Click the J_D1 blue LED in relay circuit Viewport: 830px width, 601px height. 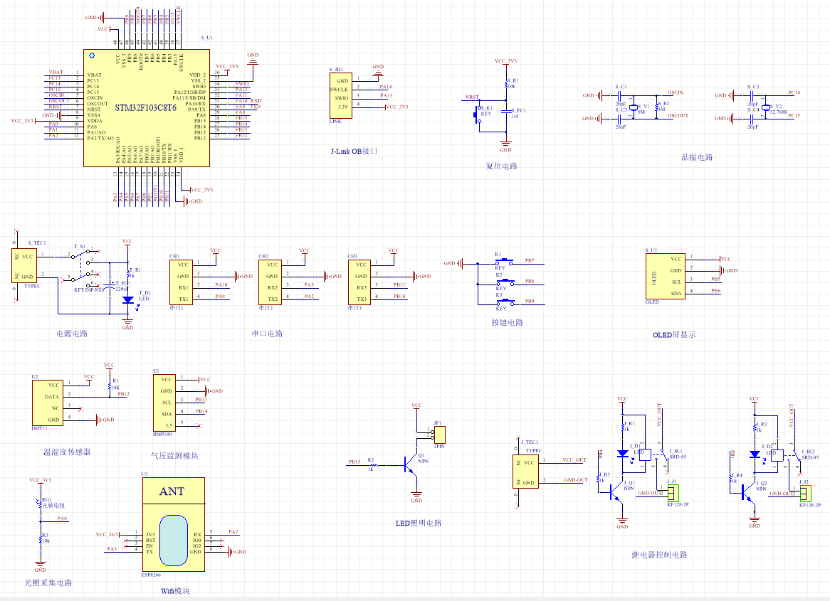(623, 454)
